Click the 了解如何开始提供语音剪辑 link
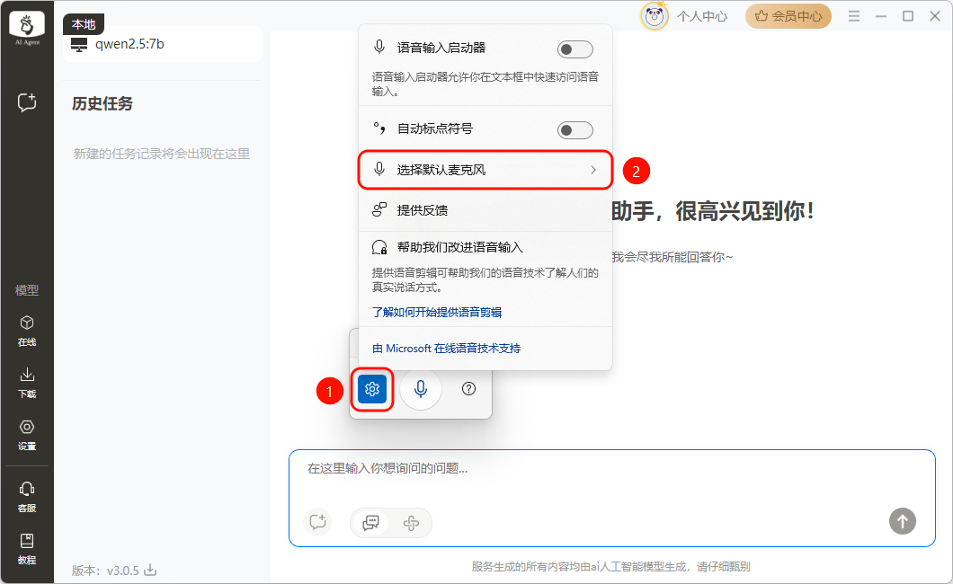 (x=437, y=313)
